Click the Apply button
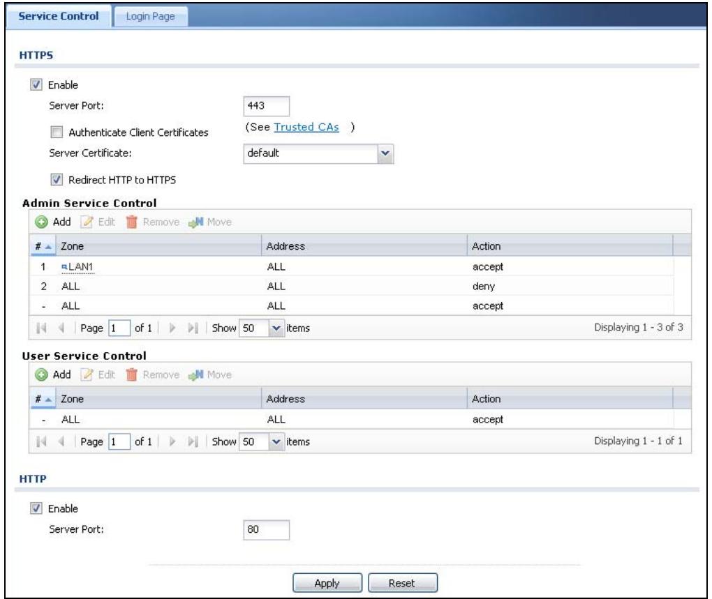This screenshot has height=599, width=712. tap(327, 583)
